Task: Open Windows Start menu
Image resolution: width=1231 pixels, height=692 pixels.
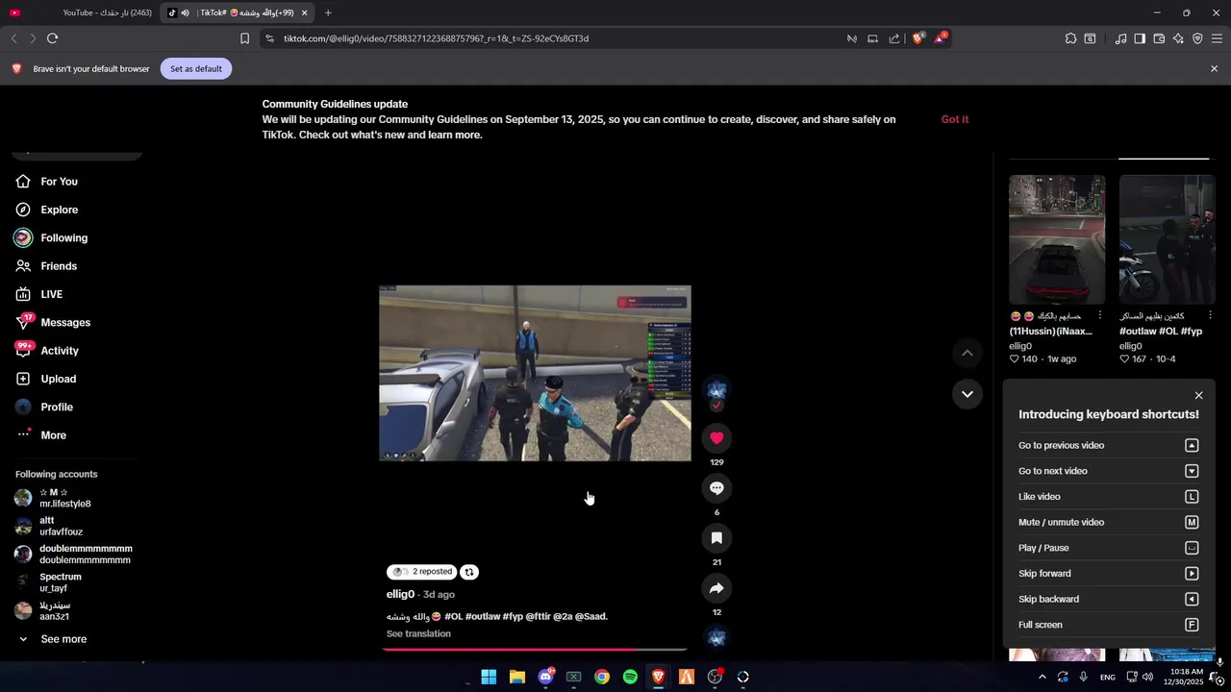Action: pyautogui.click(x=489, y=677)
